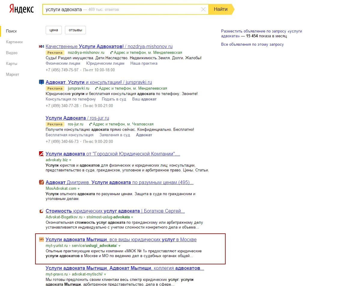Click ros-jur.ru green domain link
This screenshot has height=286, width=347.
tap(75, 124)
